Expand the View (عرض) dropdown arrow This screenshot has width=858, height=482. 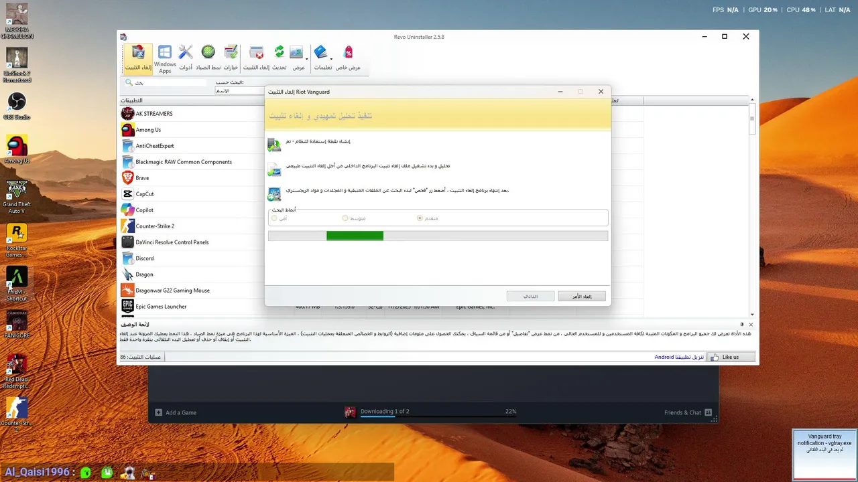click(306, 59)
